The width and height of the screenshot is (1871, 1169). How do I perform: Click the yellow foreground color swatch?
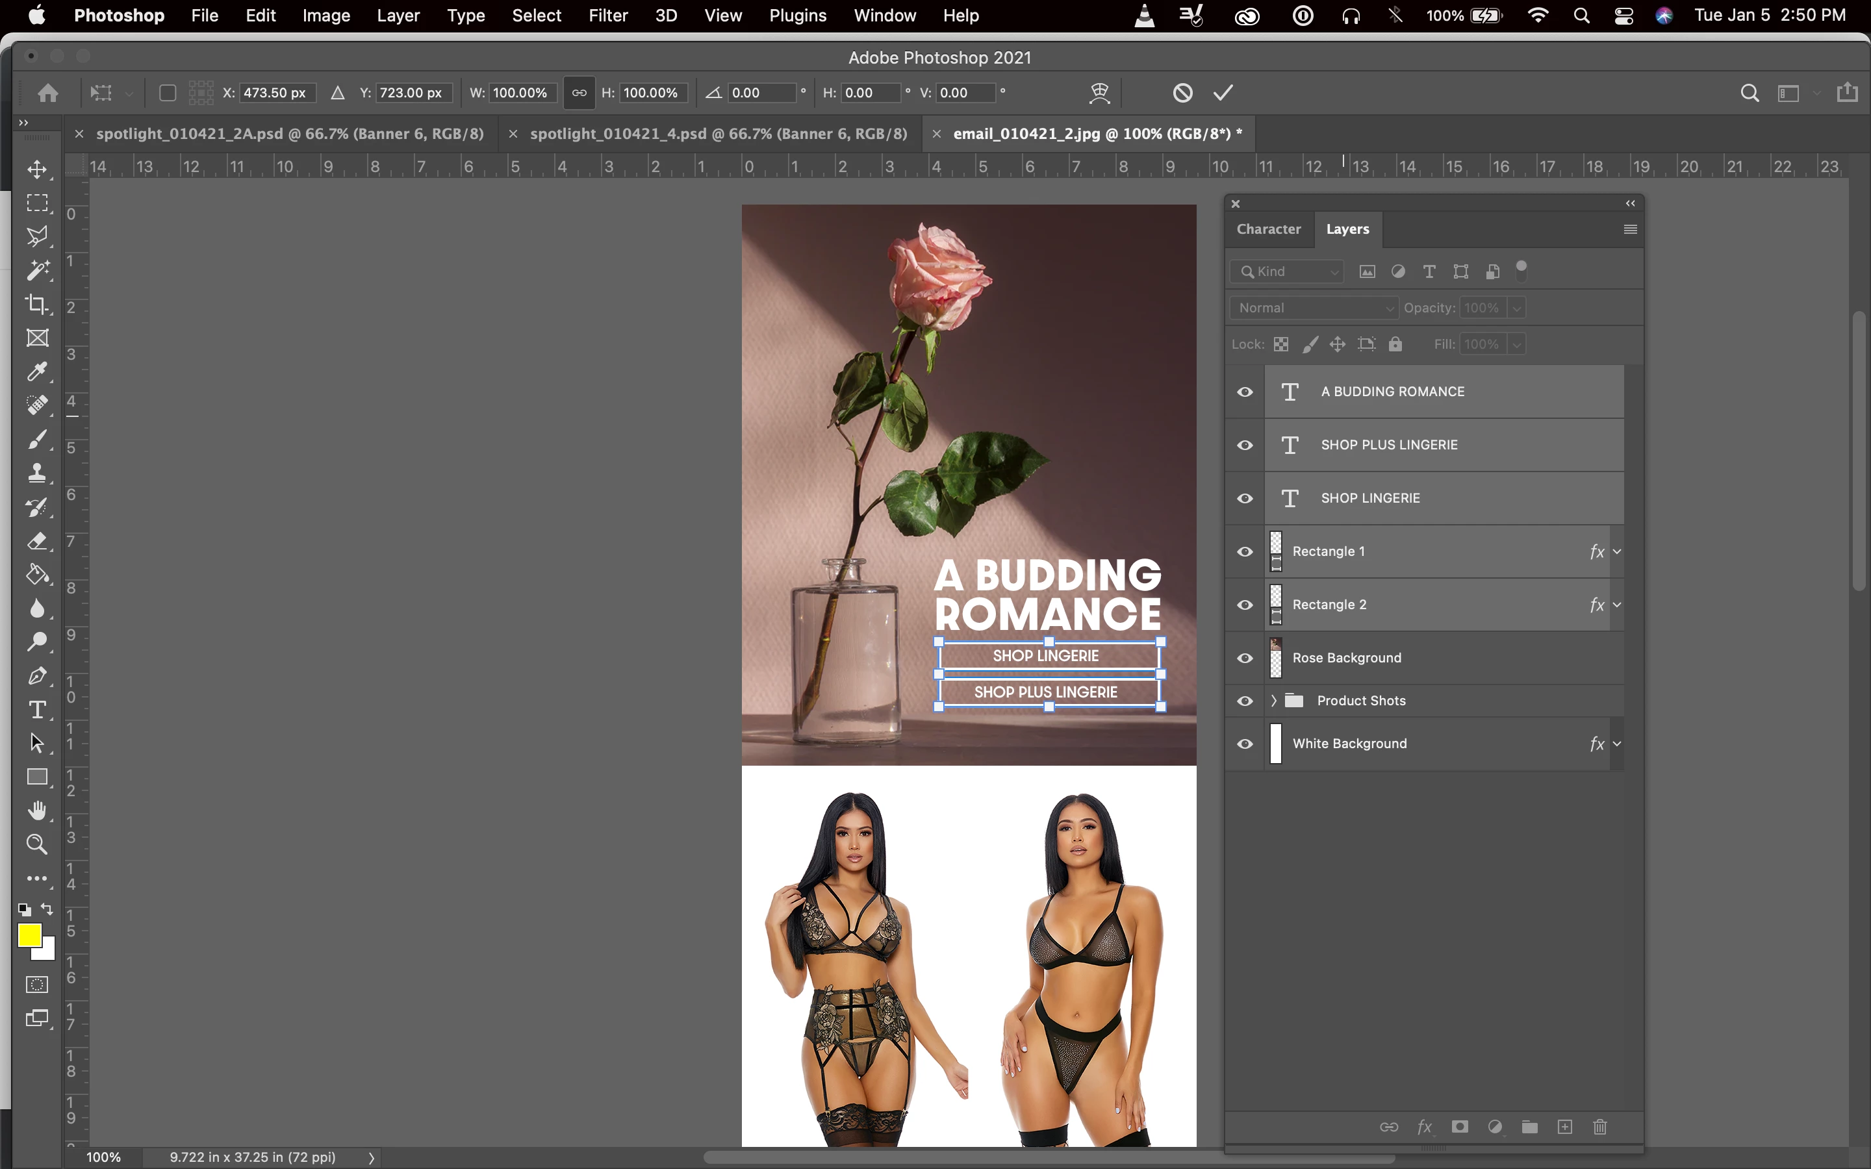coord(29,935)
